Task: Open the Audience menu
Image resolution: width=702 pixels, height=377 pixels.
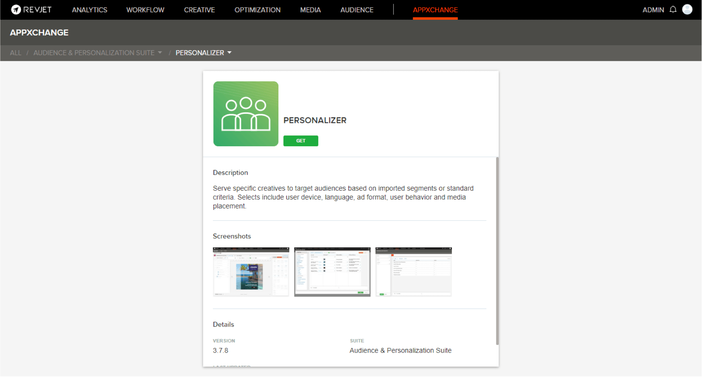Action: click(x=357, y=10)
